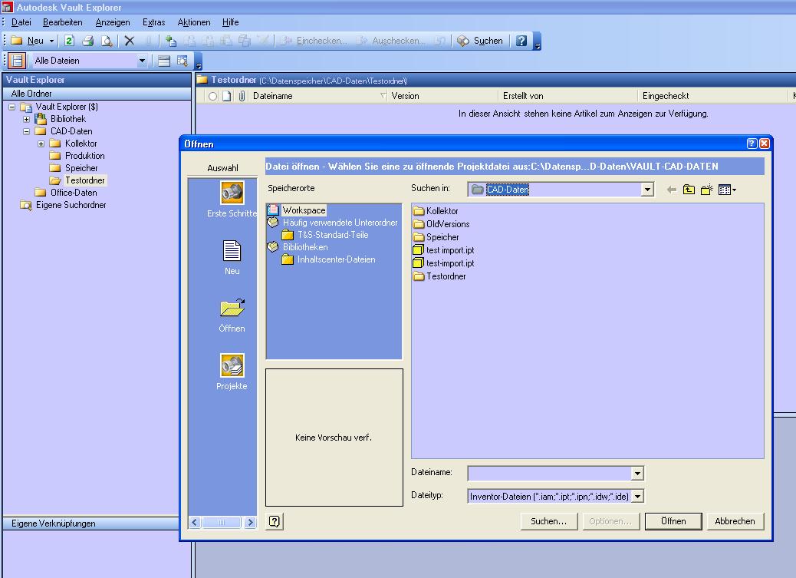
Task: Expand the Bibliothek tree node
Action: [x=26, y=119]
